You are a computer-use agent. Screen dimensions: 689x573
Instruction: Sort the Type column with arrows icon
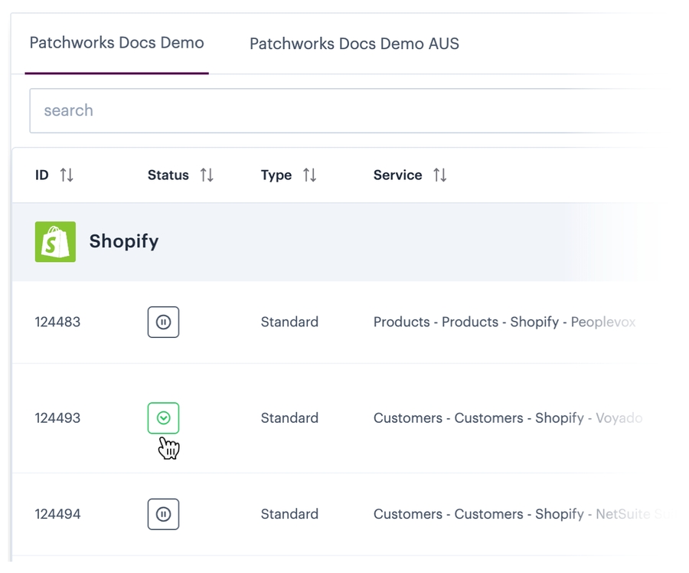[309, 175]
